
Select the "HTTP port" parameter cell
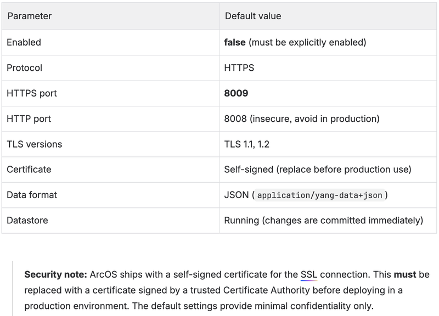tap(110, 119)
